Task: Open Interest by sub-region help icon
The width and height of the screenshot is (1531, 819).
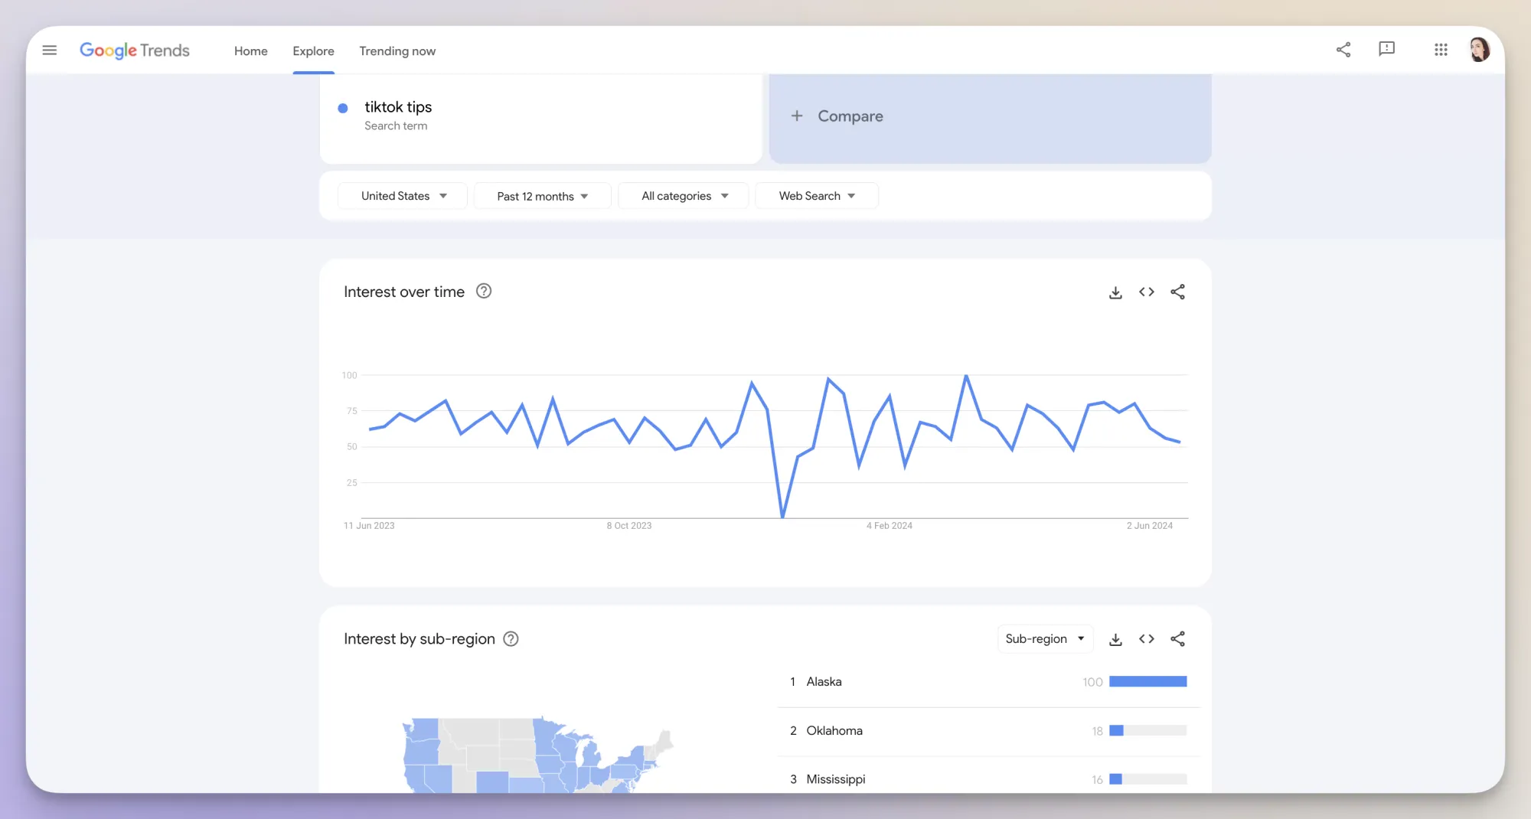Action: tap(511, 638)
